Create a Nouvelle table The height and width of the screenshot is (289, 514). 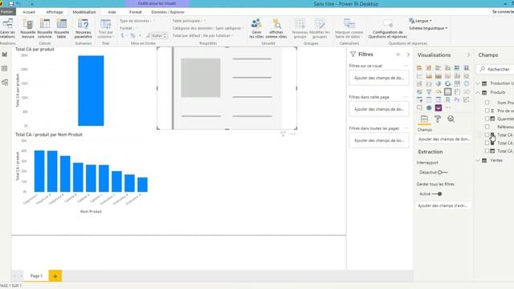tap(62, 29)
